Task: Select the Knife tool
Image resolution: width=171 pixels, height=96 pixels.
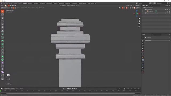Action: [2, 53]
